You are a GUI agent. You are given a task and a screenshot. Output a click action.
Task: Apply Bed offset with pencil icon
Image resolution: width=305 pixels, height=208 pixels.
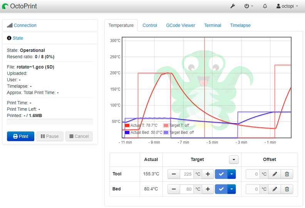(x=275, y=189)
